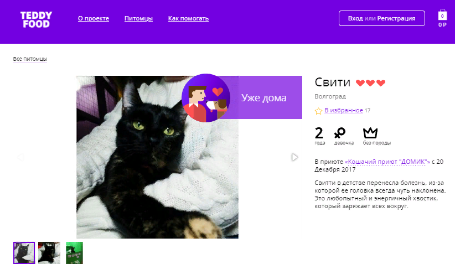
Task: Go back via Все питомцы link
Action: (30, 59)
